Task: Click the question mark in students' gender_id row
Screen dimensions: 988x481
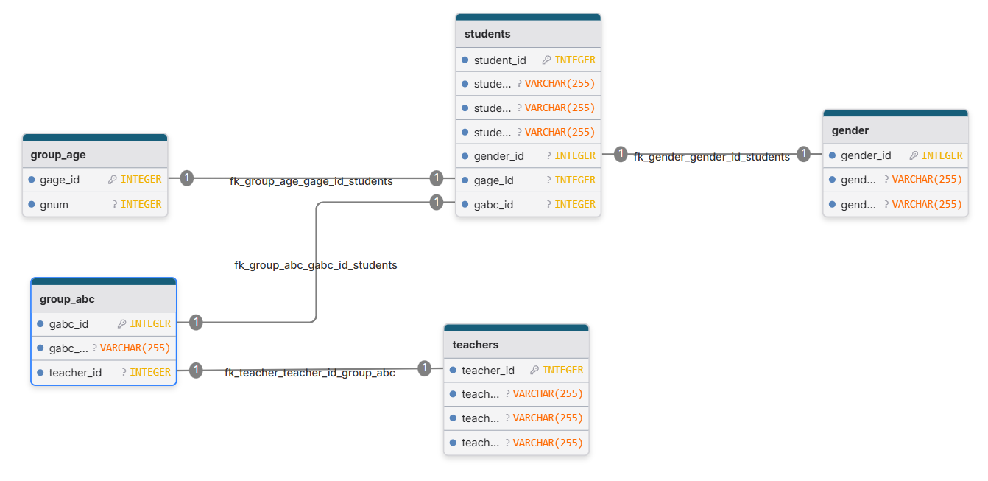Action: tap(549, 155)
